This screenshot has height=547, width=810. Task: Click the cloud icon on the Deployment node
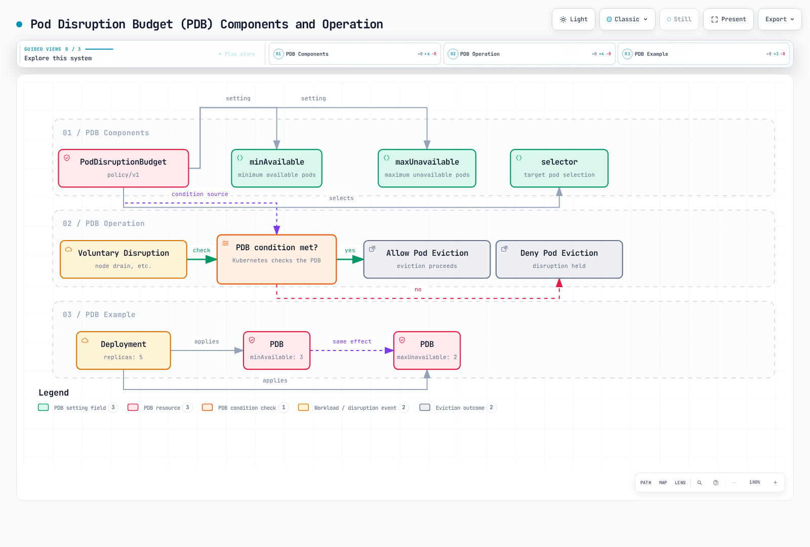(x=85, y=340)
